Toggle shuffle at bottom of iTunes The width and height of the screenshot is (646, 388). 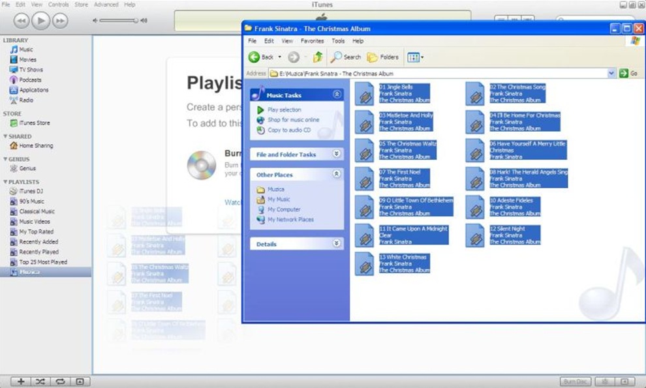40,381
